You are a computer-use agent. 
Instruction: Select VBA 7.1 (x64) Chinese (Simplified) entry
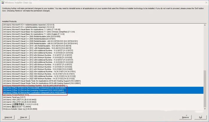tap(39, 32)
